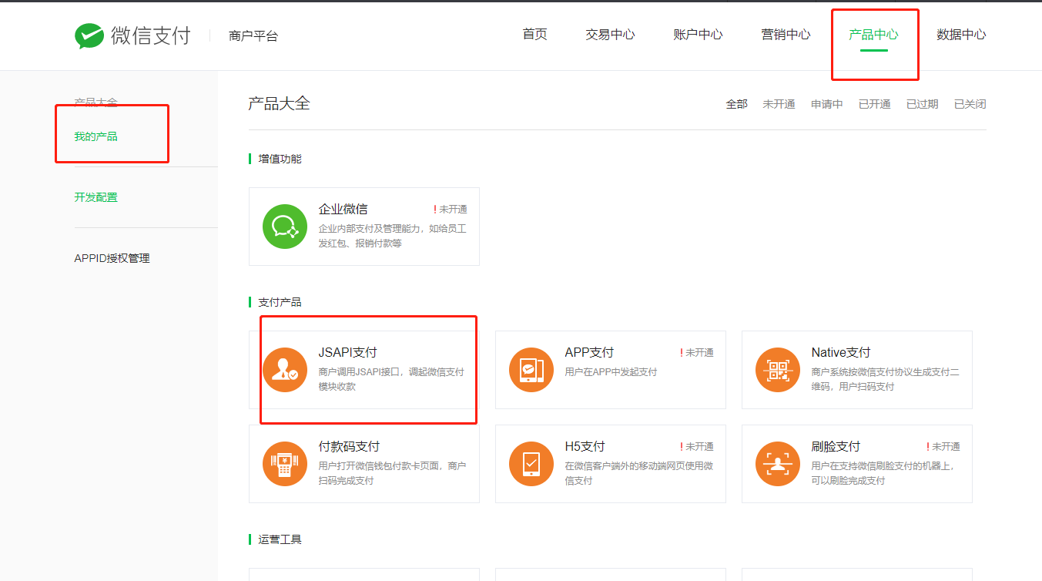Open the 交易中心 navigation tab

(610, 34)
